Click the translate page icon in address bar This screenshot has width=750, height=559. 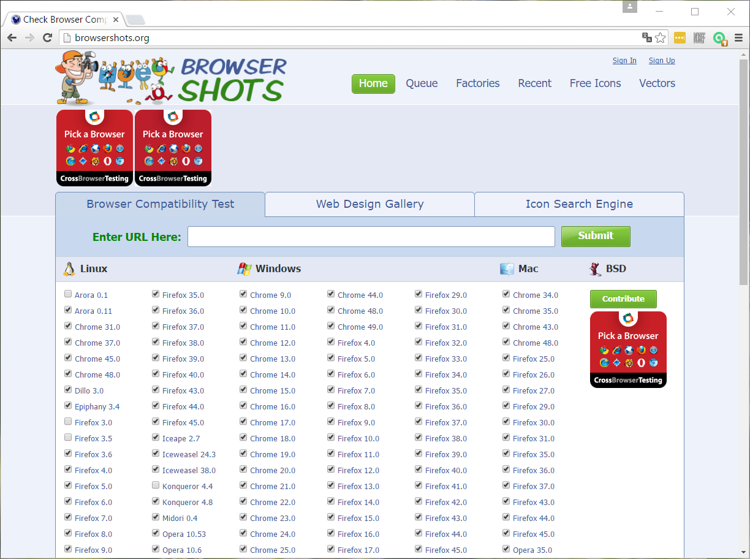646,38
